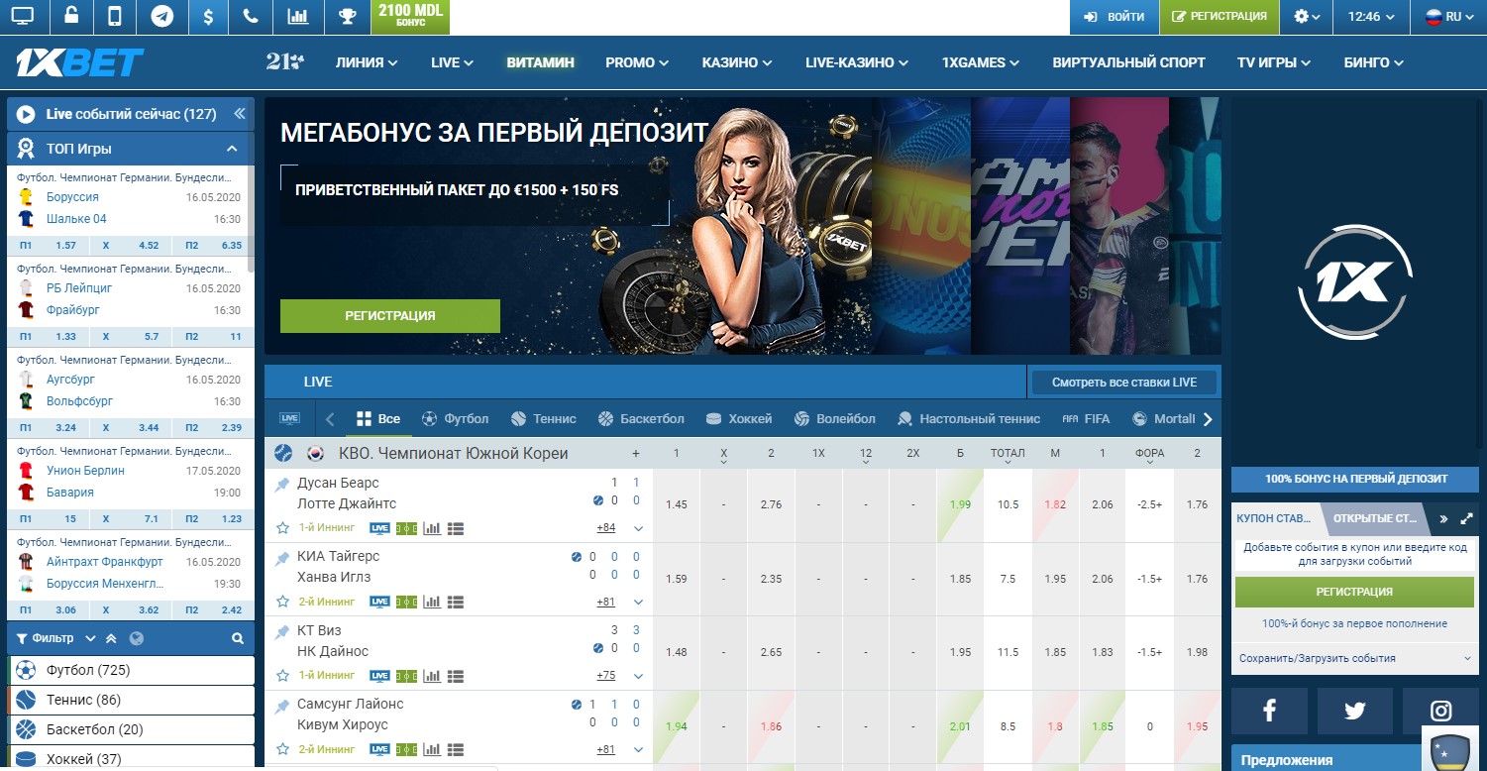This screenshot has height=771, width=1487.
Task: Open live video stream for Дусан Беарс match
Action: (380, 527)
